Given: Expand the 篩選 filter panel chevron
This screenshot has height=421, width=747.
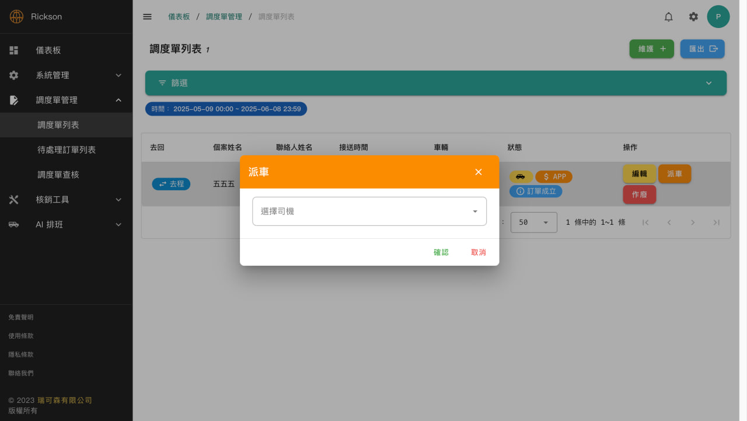Looking at the screenshot, I should pos(709,83).
